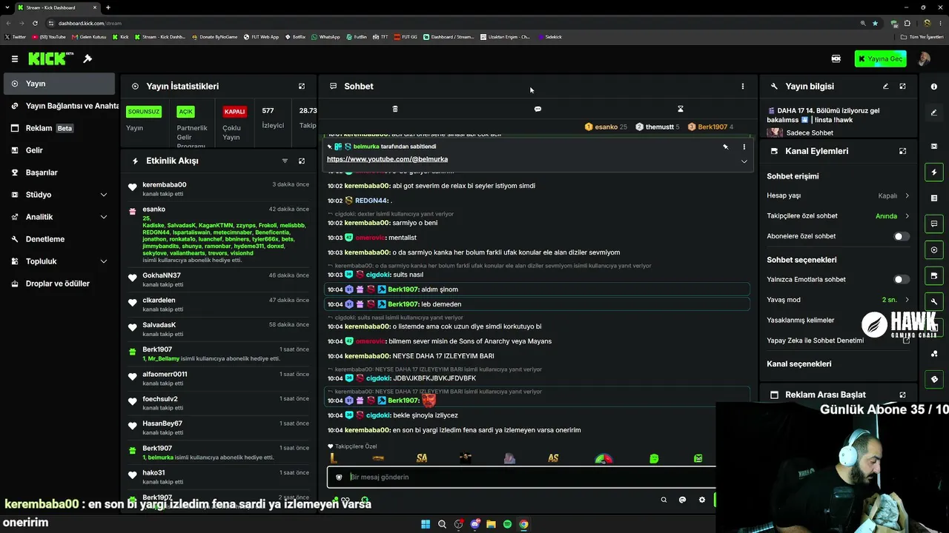Open chat search with the magnifier icon
Viewport: 949px width, 533px height.
[x=664, y=500]
